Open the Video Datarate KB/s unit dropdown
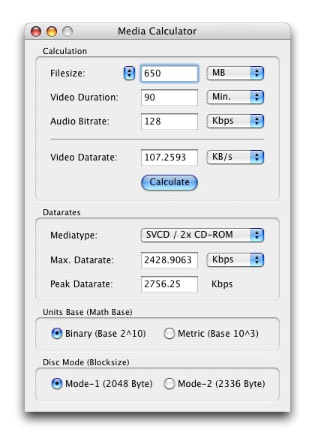Viewport: 315px width, 435px height. [x=235, y=157]
